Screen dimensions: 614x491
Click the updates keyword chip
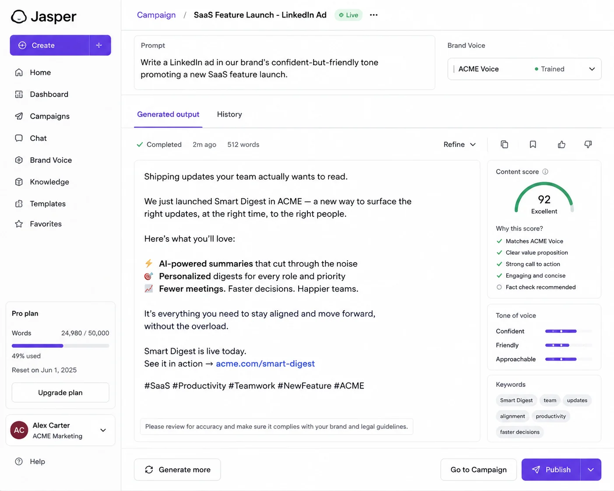point(577,400)
